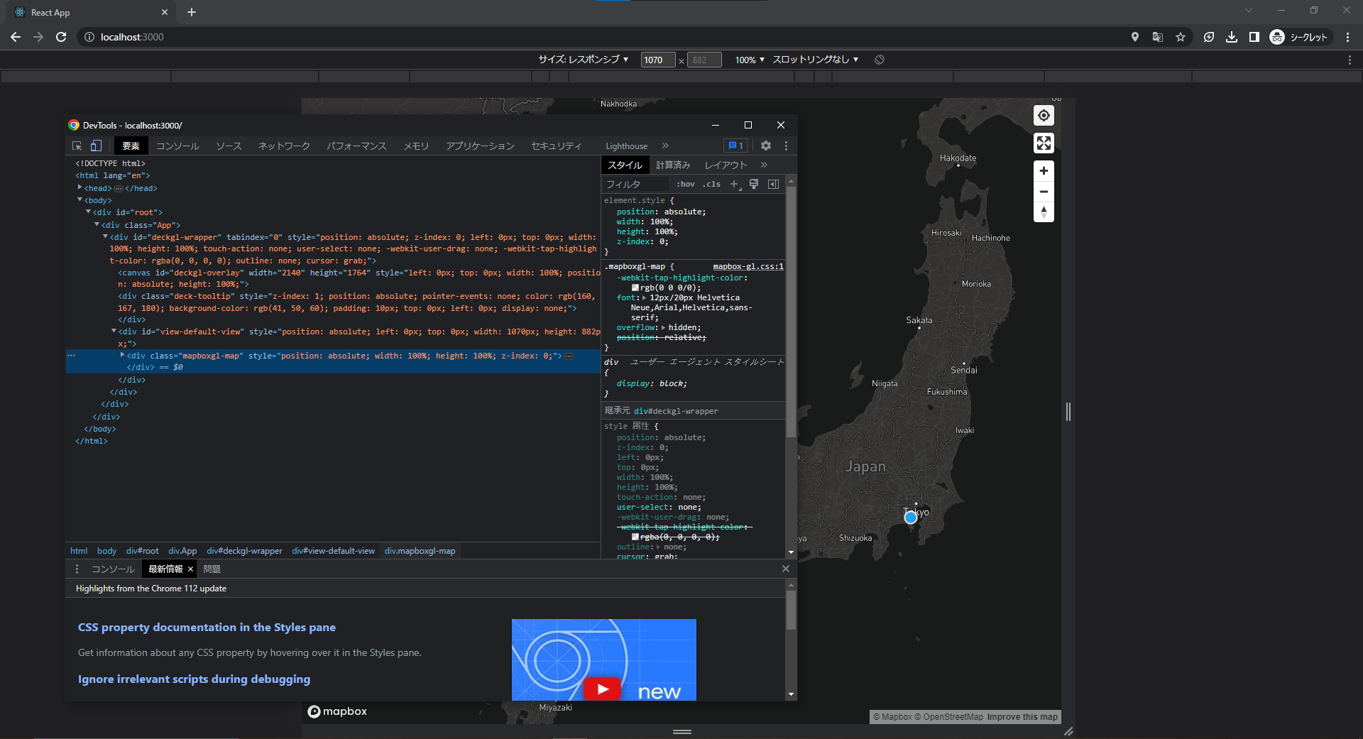The image size is (1363, 739).
Task: Open the 100% zoom dropdown in device toolbar
Action: (748, 60)
